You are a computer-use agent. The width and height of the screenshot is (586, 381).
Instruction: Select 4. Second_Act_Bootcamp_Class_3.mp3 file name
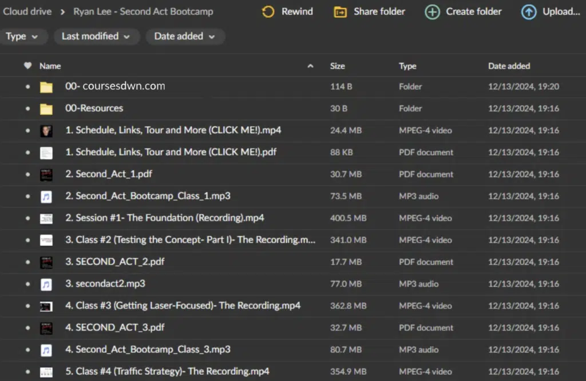pos(148,350)
